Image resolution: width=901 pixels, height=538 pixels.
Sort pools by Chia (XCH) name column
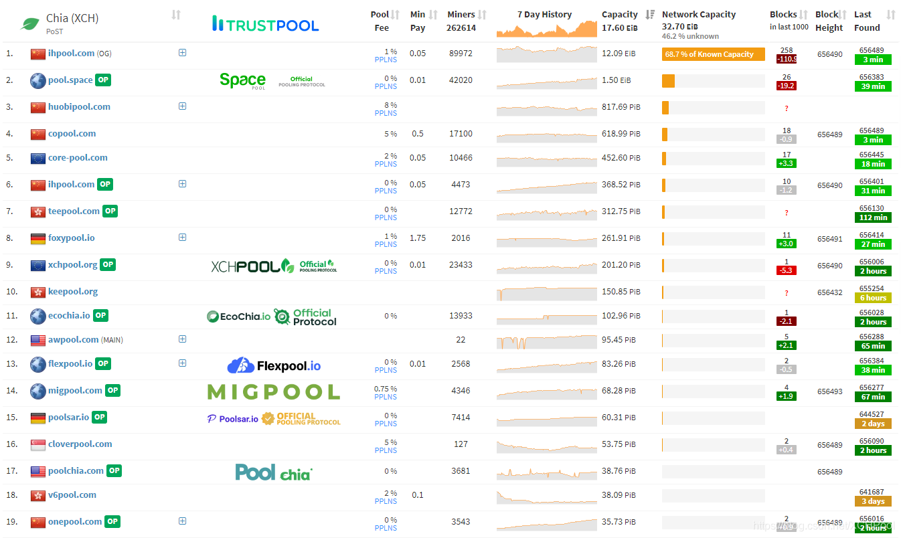point(176,15)
